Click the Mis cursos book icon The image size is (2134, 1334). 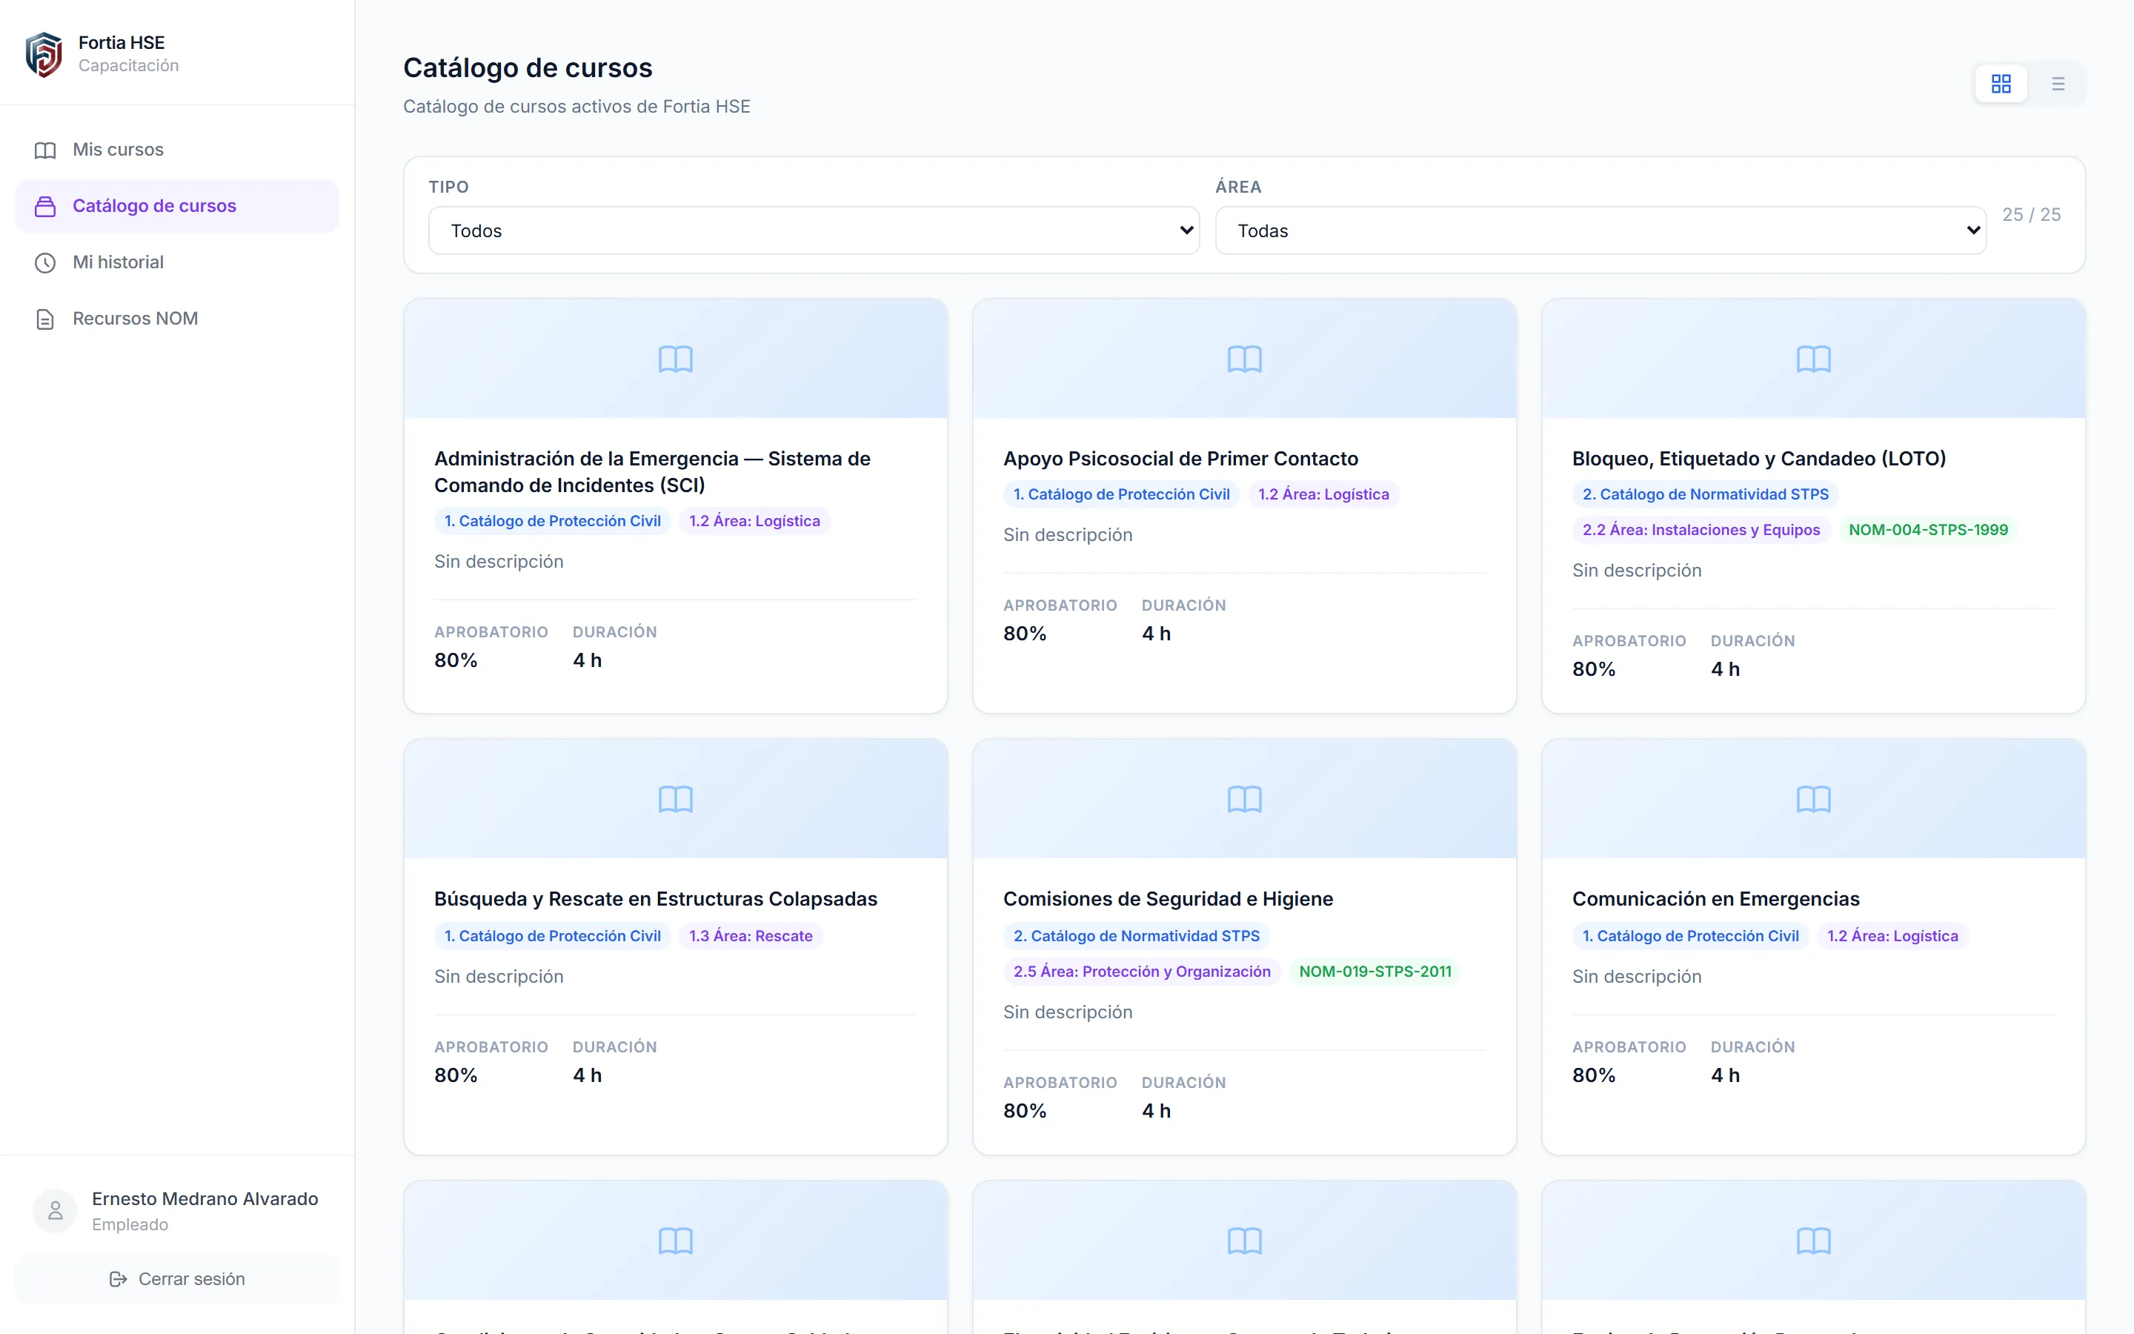(x=45, y=150)
